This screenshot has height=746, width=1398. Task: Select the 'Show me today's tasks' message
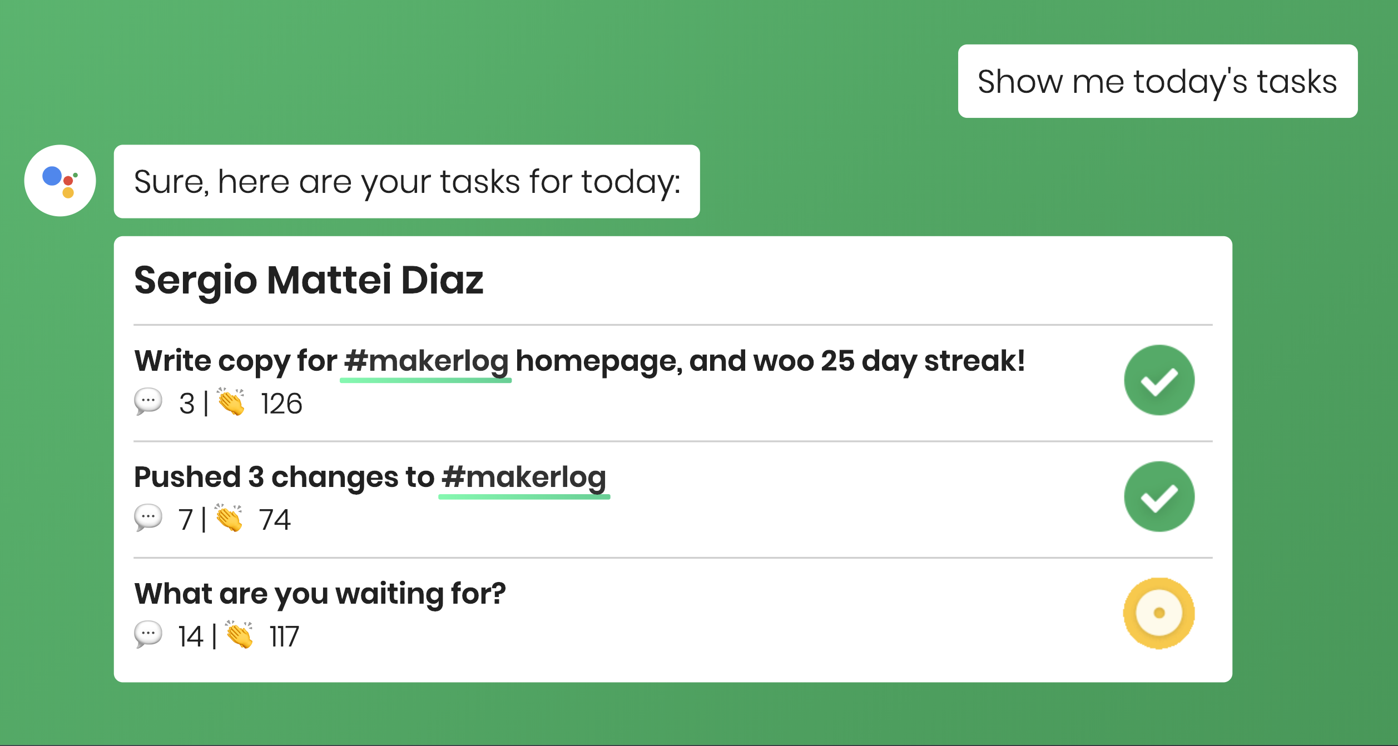pos(1158,81)
